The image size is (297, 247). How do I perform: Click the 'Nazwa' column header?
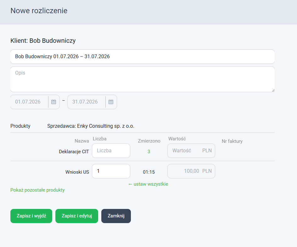pos(82,141)
